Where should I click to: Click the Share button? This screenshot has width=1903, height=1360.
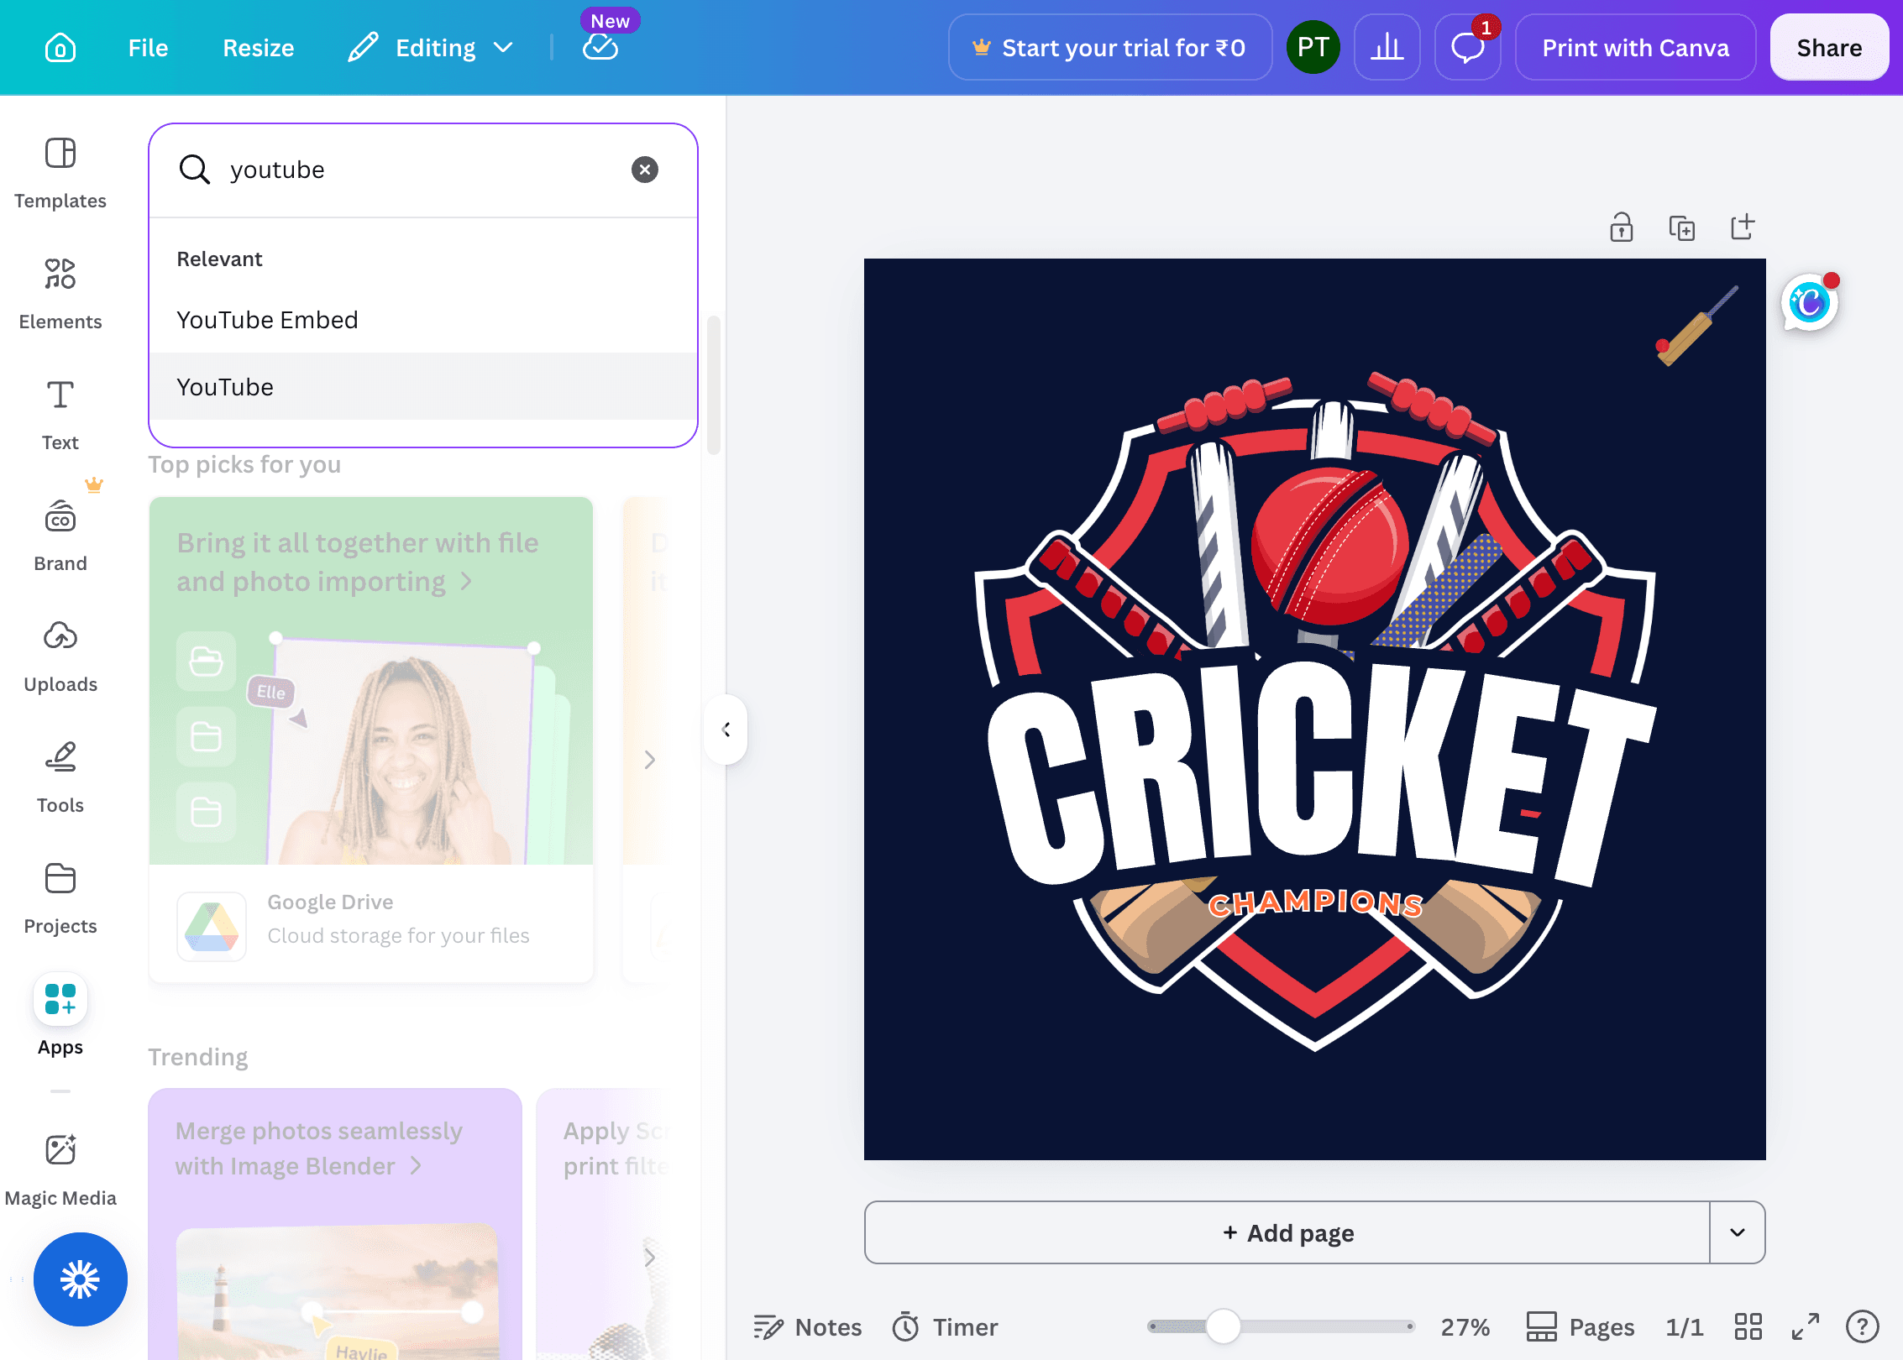click(x=1829, y=48)
